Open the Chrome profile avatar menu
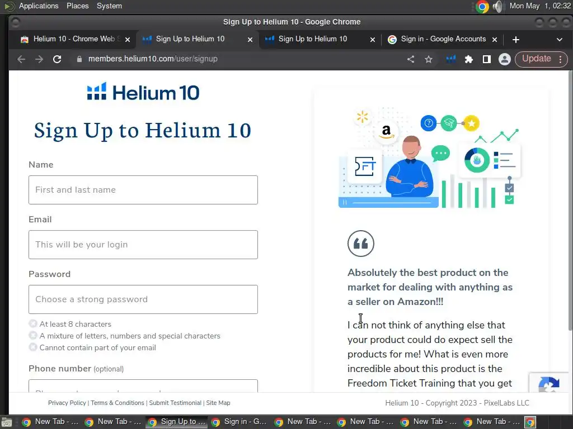The image size is (573, 429). tap(505, 59)
